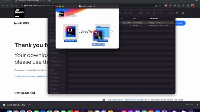The image size is (200, 112).
Task: Go back in Chrome browser
Action: point(3,6)
